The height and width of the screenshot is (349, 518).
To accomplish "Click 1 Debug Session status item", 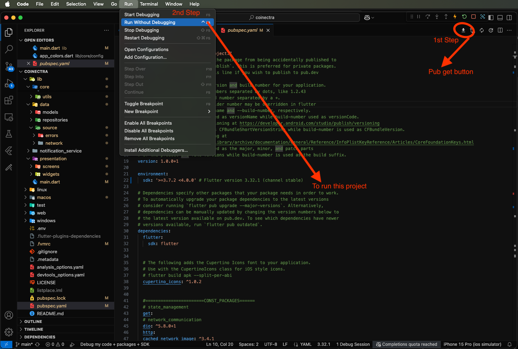I will click(x=353, y=344).
